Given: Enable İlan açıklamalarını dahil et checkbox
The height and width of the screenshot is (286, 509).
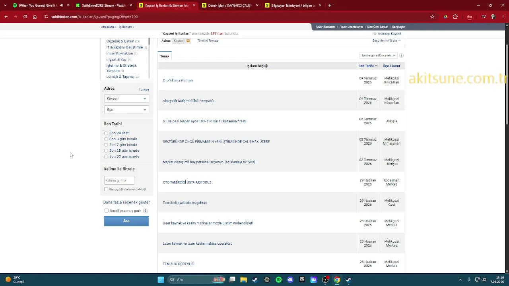Looking at the screenshot, I should tap(106, 189).
